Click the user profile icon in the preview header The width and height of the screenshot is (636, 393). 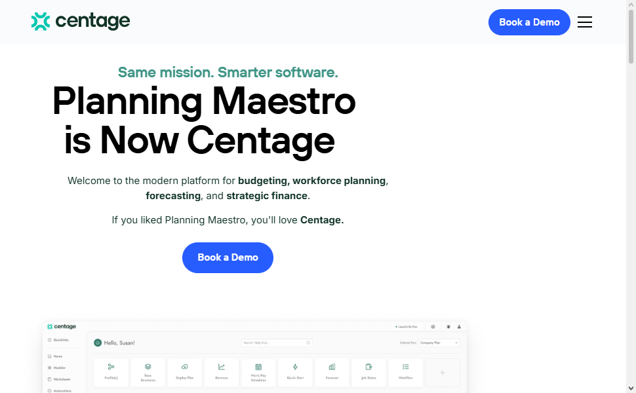(459, 327)
